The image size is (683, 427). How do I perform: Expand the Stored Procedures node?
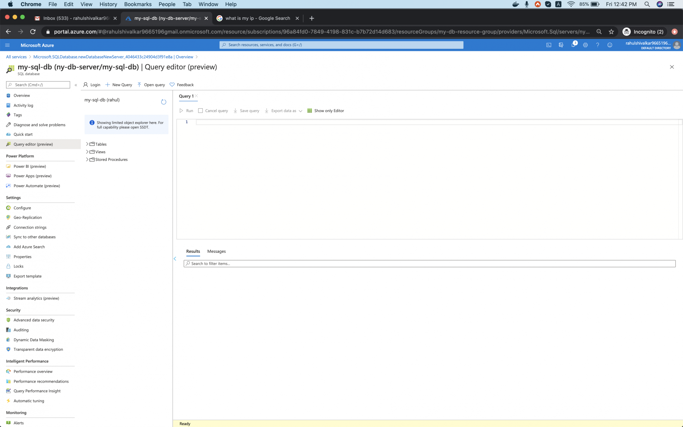tap(87, 159)
